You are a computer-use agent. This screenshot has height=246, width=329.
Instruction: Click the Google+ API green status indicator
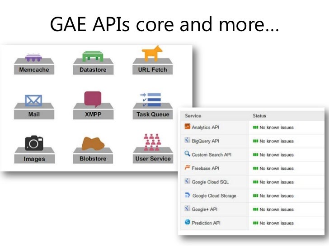click(x=255, y=209)
